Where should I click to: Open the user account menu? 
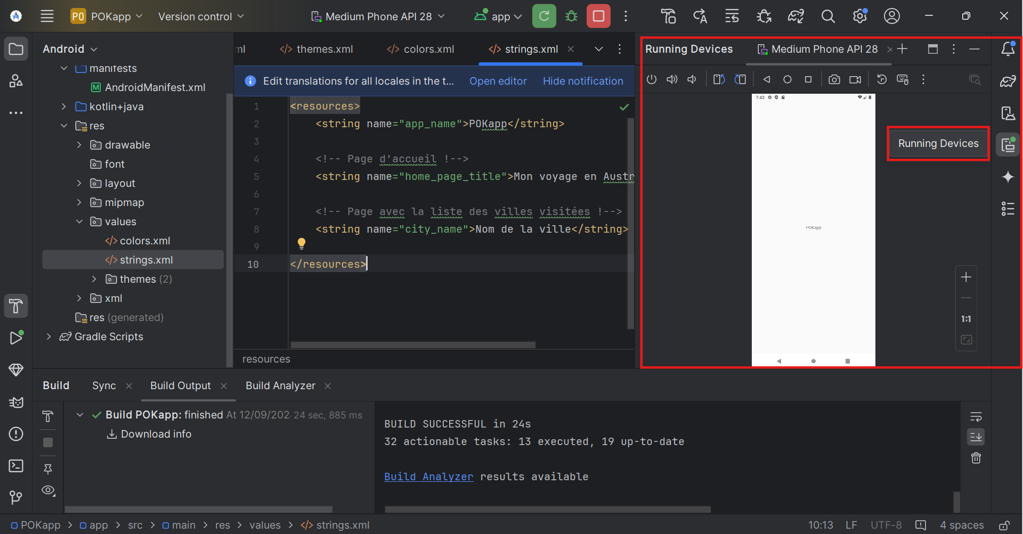(x=892, y=16)
